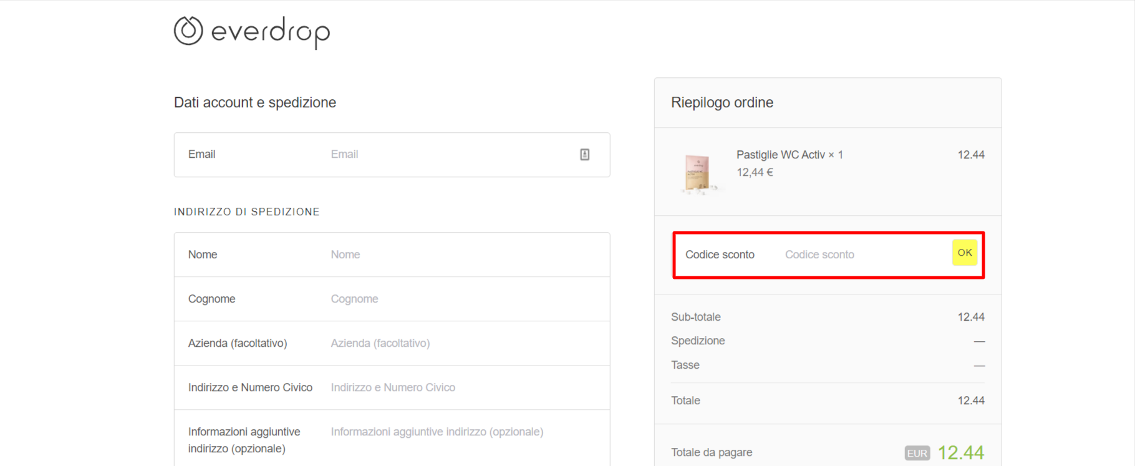Click the Pastiglie WC Activ product name
Screen dimensions: 1135x466
coord(781,155)
